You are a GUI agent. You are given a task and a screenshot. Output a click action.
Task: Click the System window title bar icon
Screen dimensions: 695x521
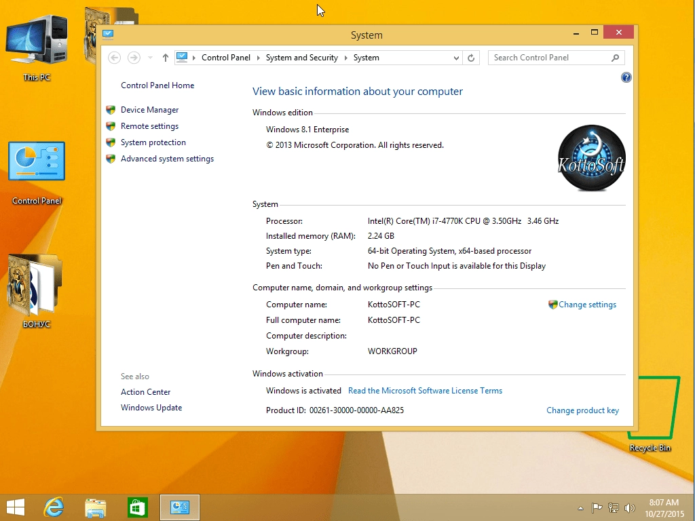coord(108,34)
